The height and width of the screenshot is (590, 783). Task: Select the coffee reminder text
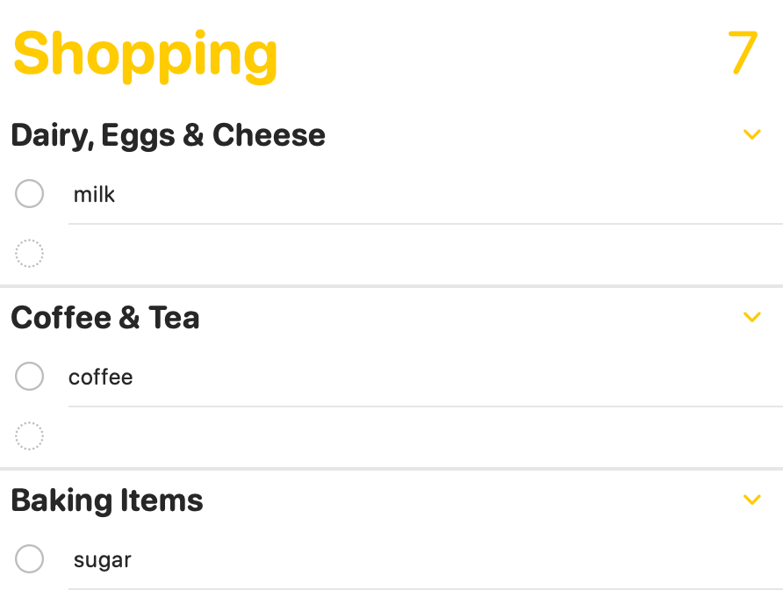[x=101, y=378]
